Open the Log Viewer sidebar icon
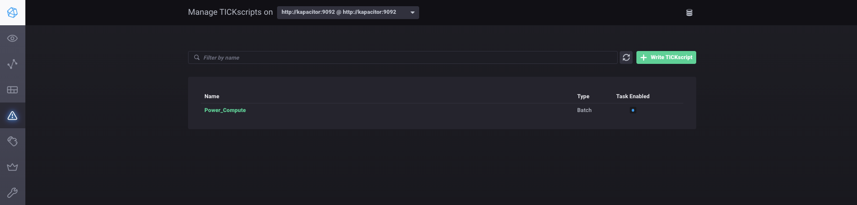This screenshot has width=857, height=205. [12, 141]
